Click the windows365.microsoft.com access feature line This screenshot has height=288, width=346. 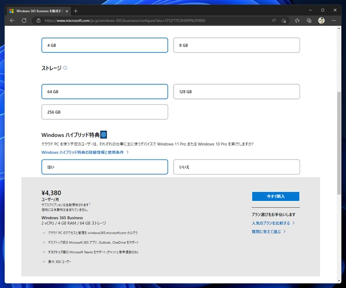[92, 233]
